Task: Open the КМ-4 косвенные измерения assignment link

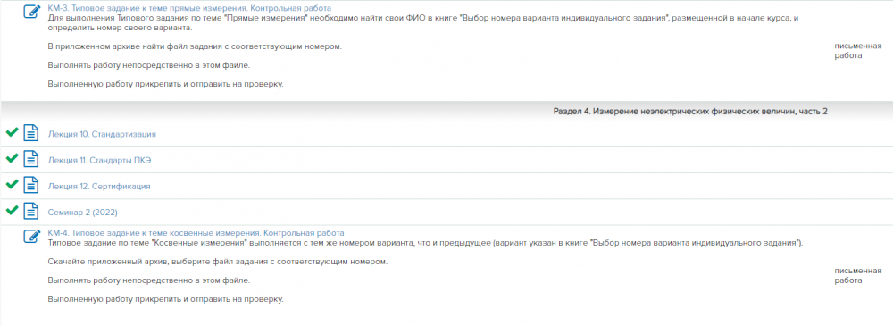Action: [196, 233]
